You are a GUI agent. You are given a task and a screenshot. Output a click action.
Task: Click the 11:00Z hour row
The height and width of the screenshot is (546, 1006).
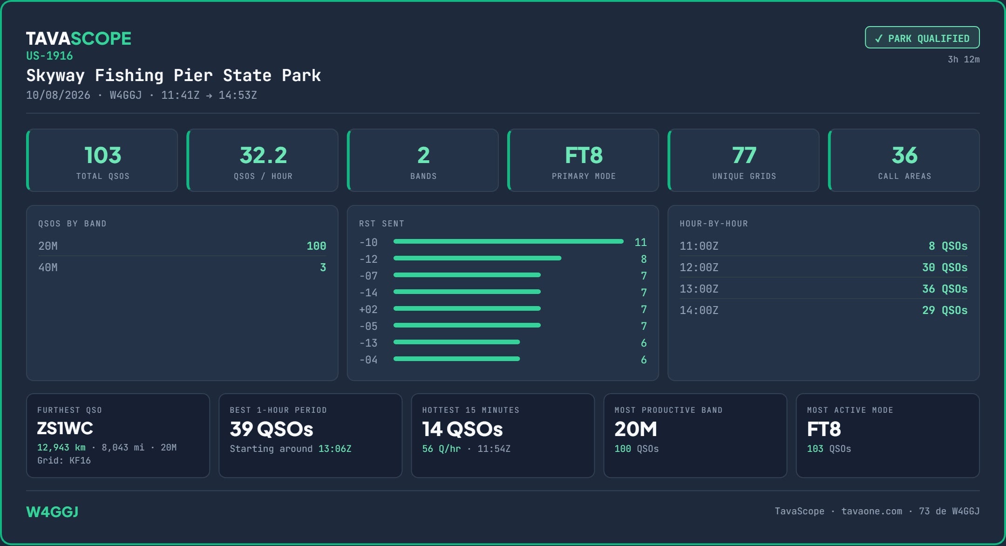[823, 246]
